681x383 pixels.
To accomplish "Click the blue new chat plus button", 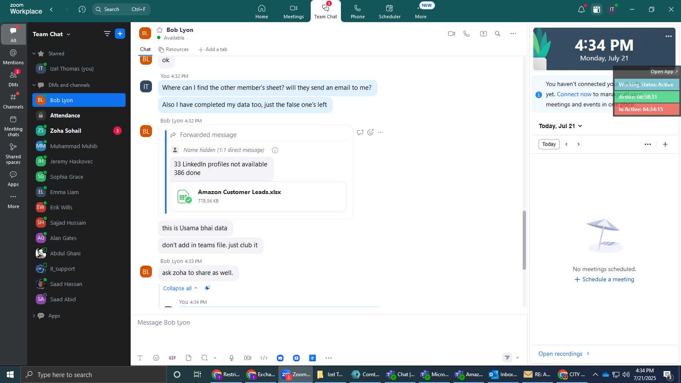I will coord(120,34).
